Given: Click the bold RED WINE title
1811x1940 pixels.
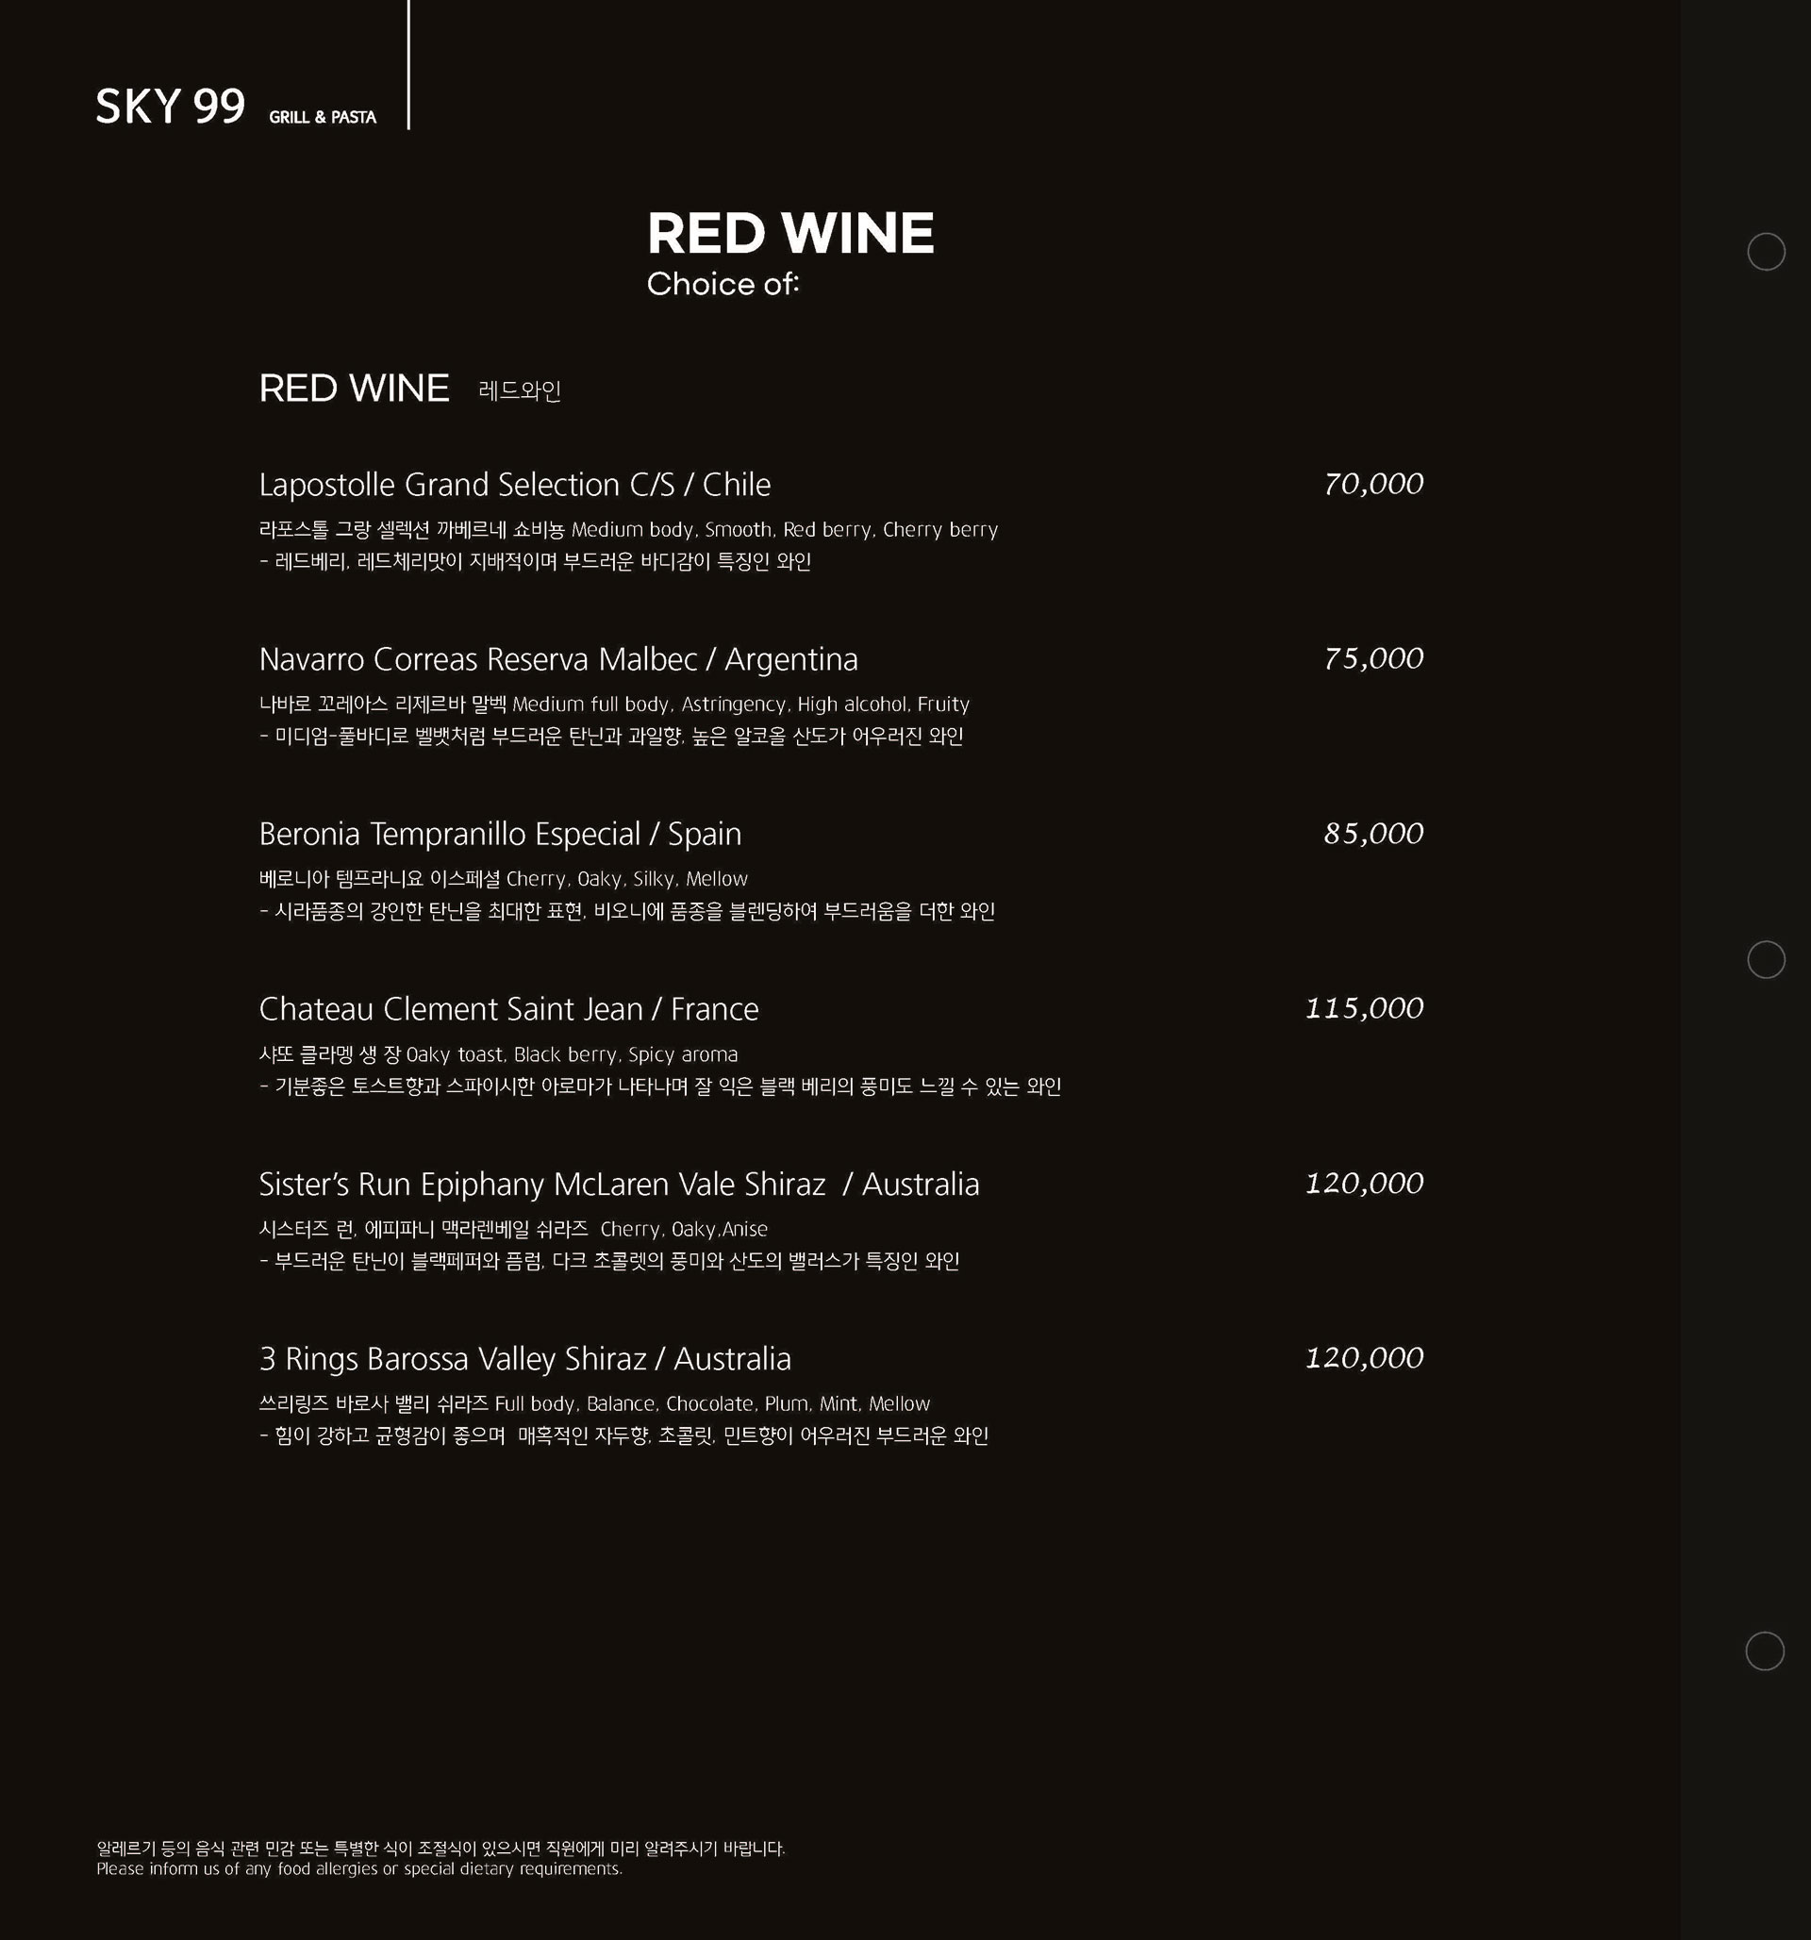Looking at the screenshot, I should [790, 233].
